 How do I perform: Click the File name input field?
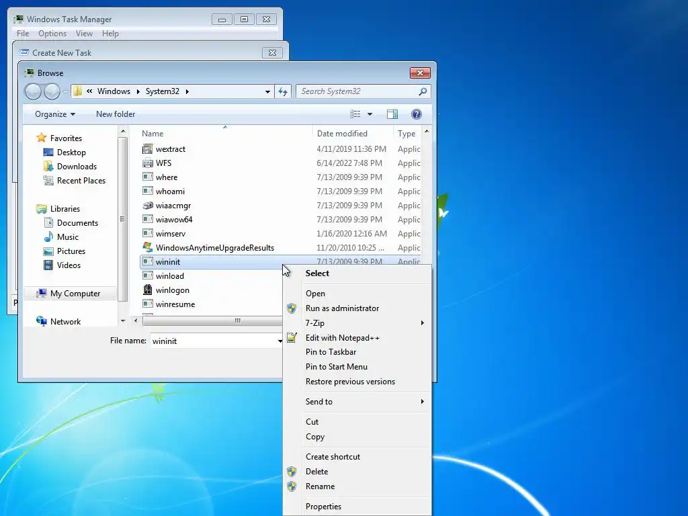[214, 341]
